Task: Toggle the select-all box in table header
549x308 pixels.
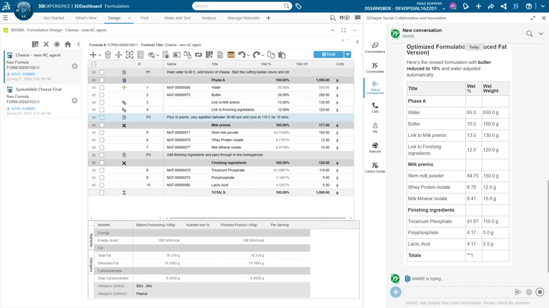Action: click(x=94, y=64)
